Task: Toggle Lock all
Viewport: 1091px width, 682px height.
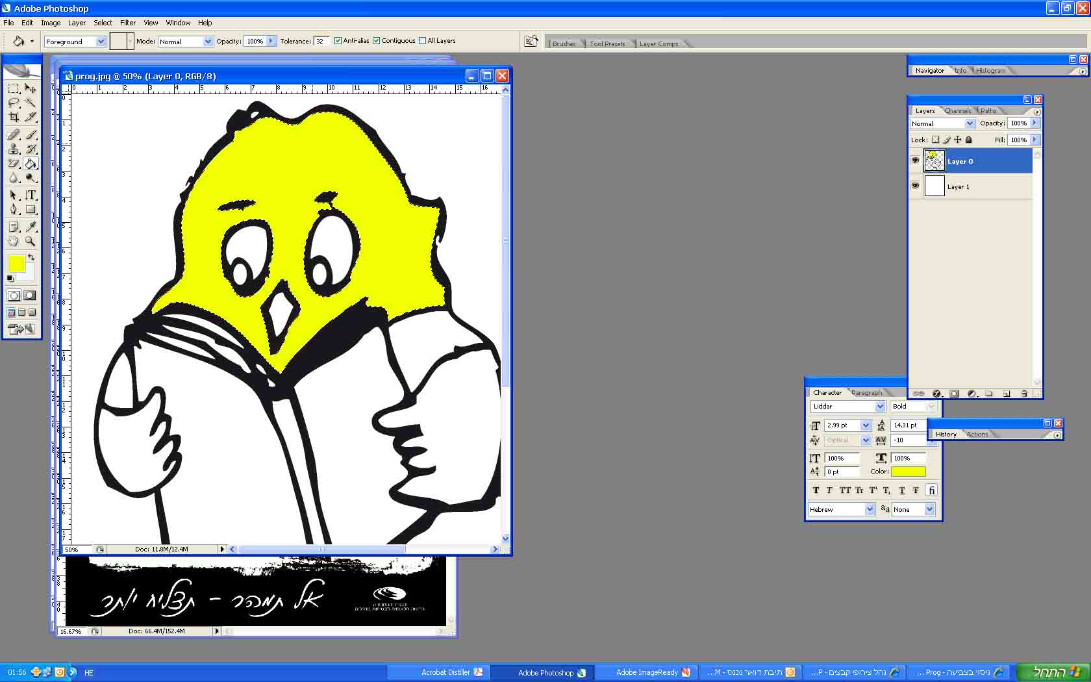Action: pos(969,140)
